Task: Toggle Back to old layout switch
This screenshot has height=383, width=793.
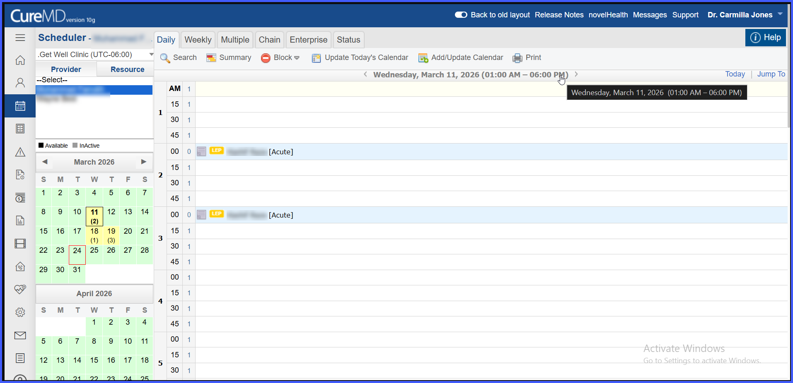Action: [461, 15]
